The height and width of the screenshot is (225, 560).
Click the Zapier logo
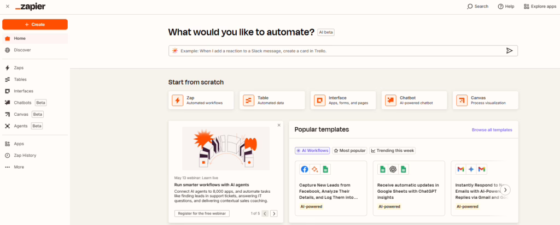[x=31, y=7]
